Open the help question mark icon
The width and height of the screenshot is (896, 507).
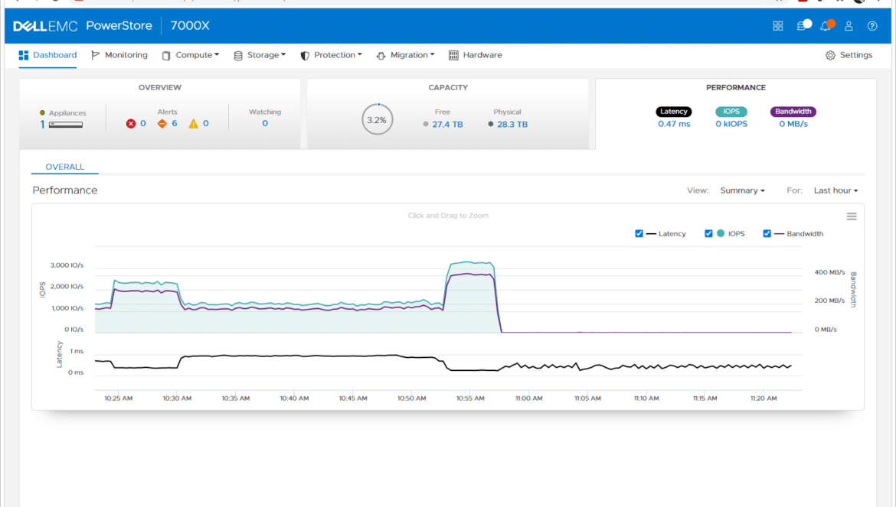872,26
